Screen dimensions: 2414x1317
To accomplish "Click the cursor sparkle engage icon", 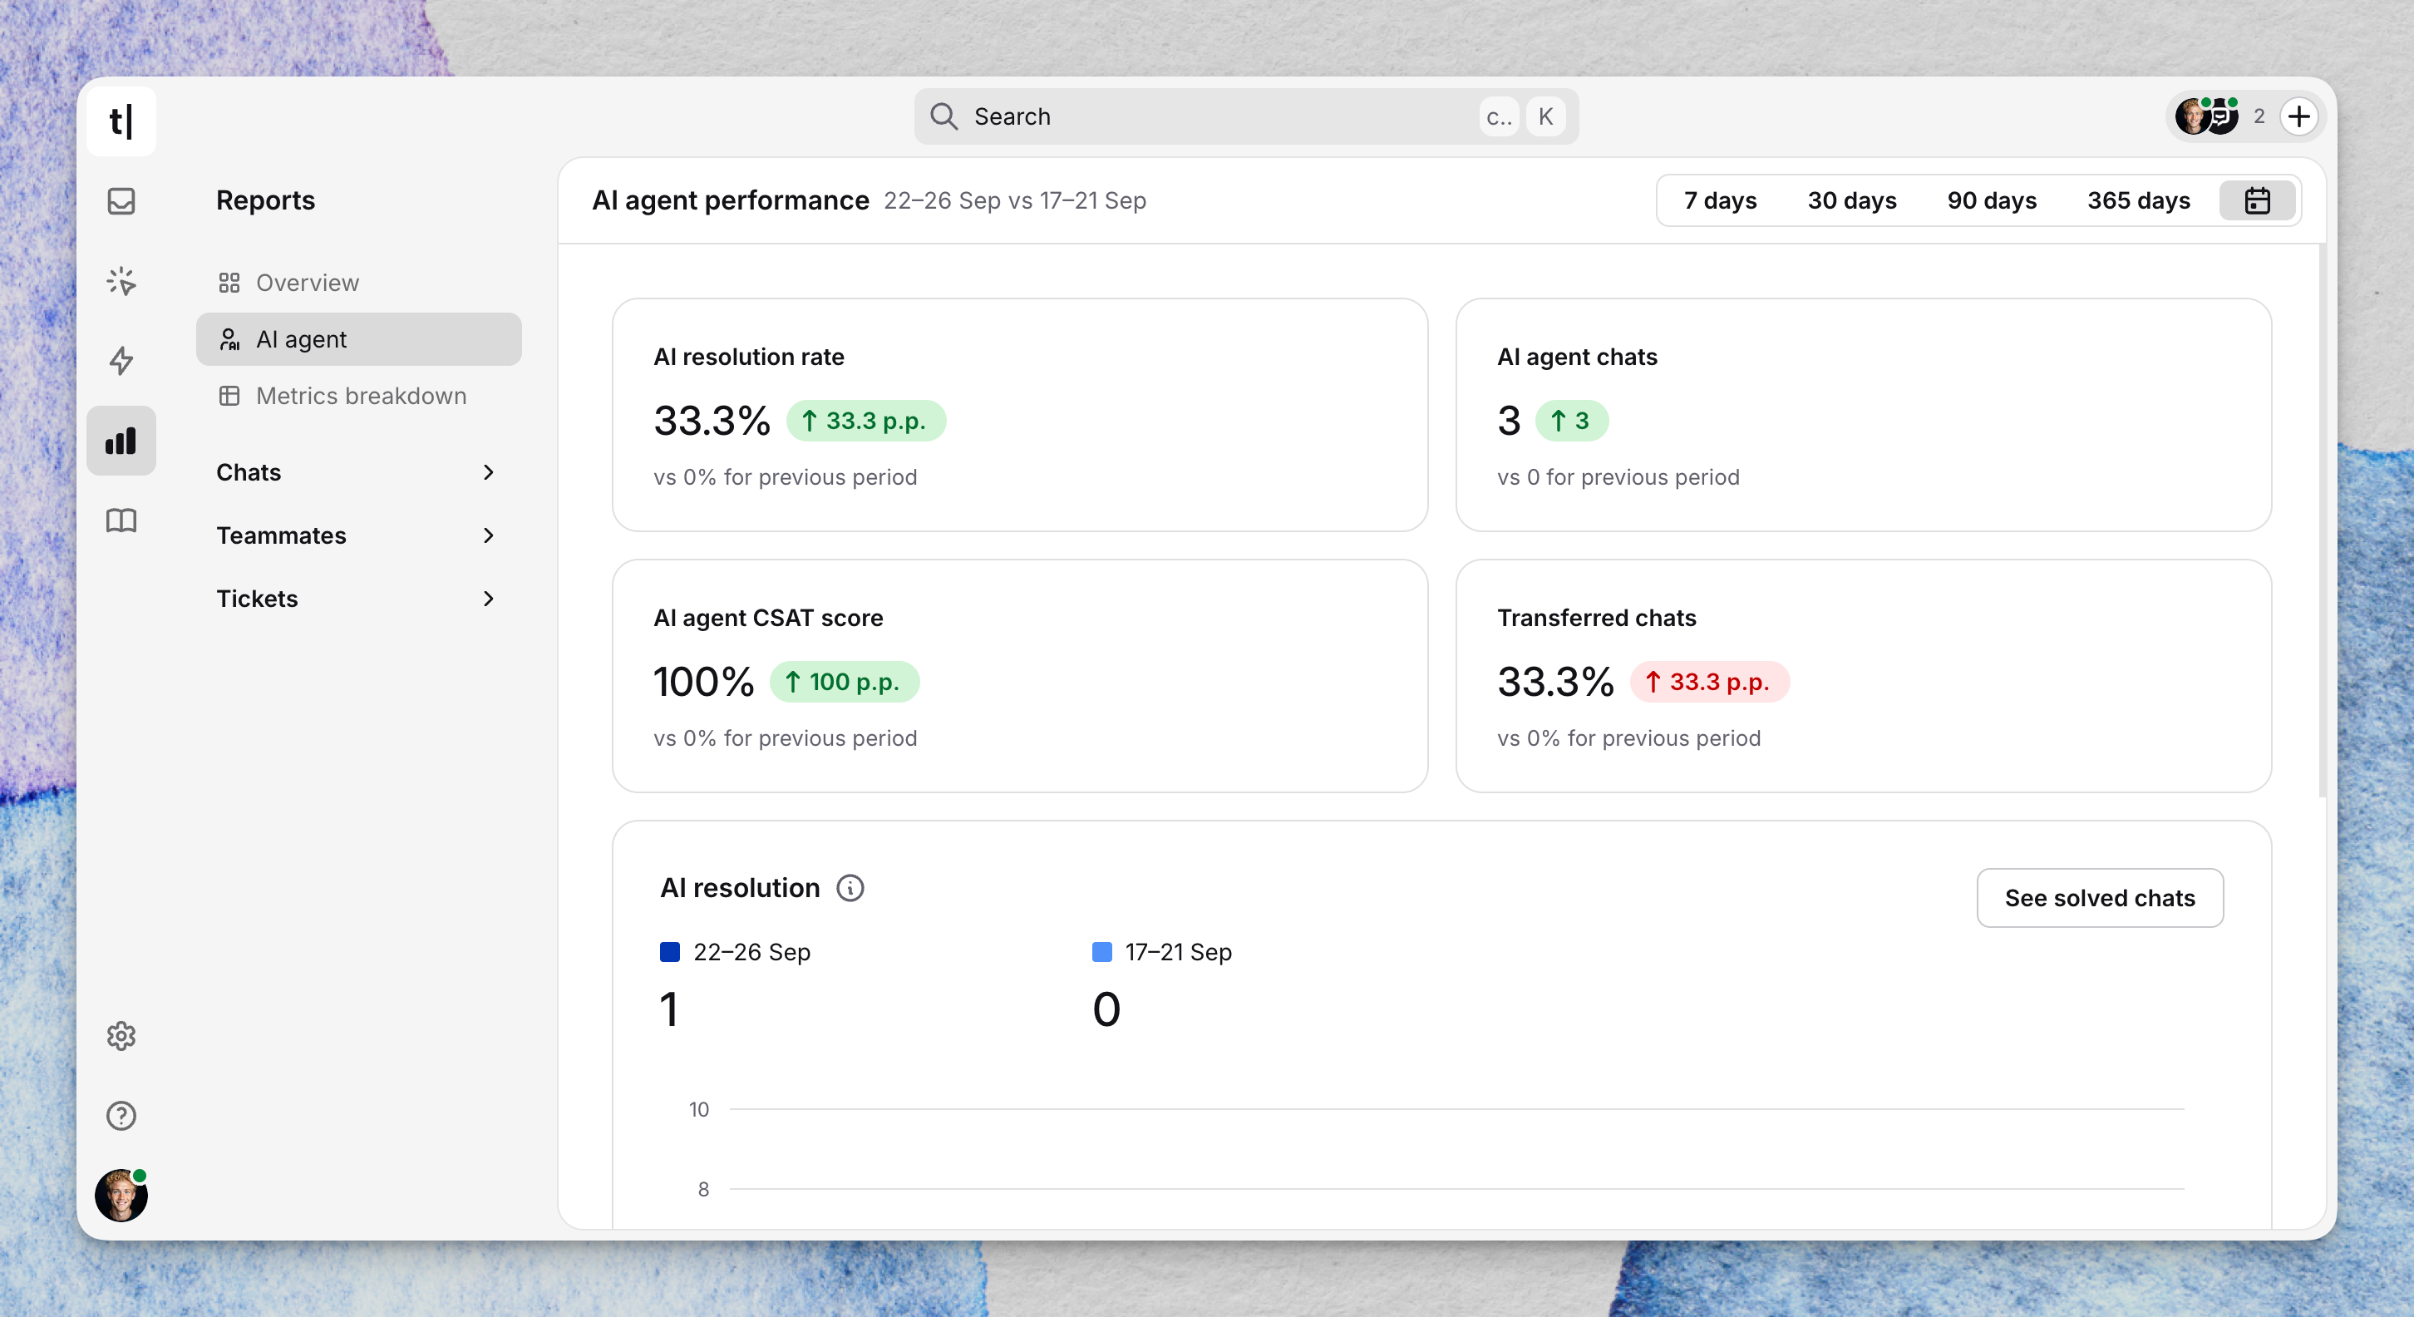I will coord(121,280).
